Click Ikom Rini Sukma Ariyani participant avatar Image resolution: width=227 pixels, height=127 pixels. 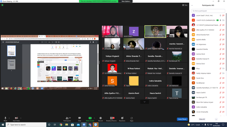(193, 102)
